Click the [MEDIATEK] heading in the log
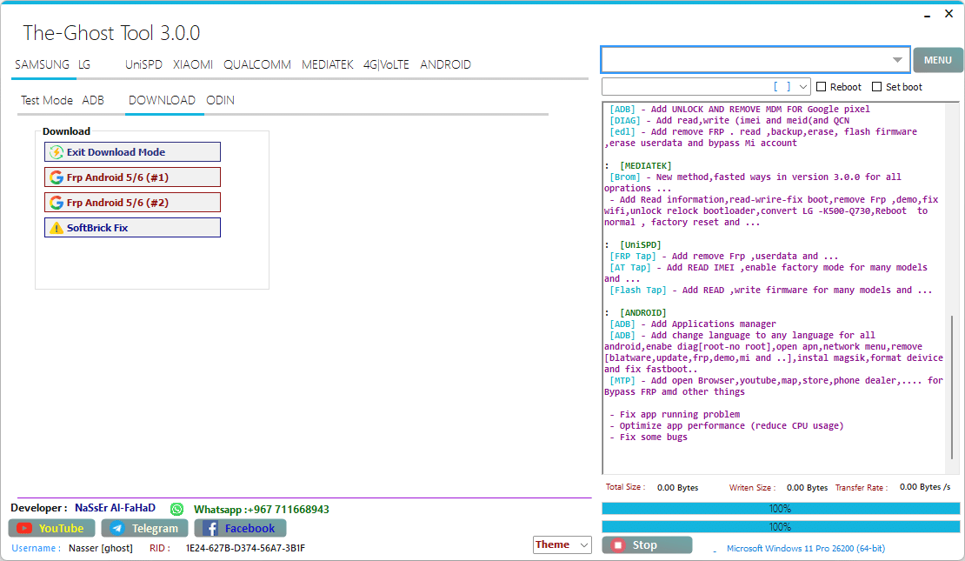The width and height of the screenshot is (965, 561). pos(646,165)
